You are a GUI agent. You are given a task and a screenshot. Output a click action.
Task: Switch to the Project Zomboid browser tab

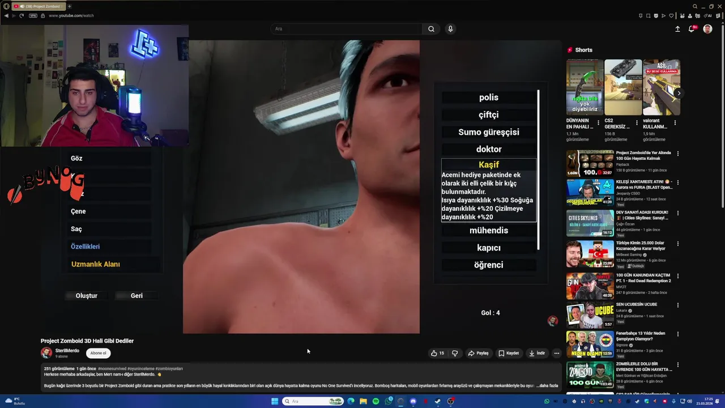click(39, 6)
